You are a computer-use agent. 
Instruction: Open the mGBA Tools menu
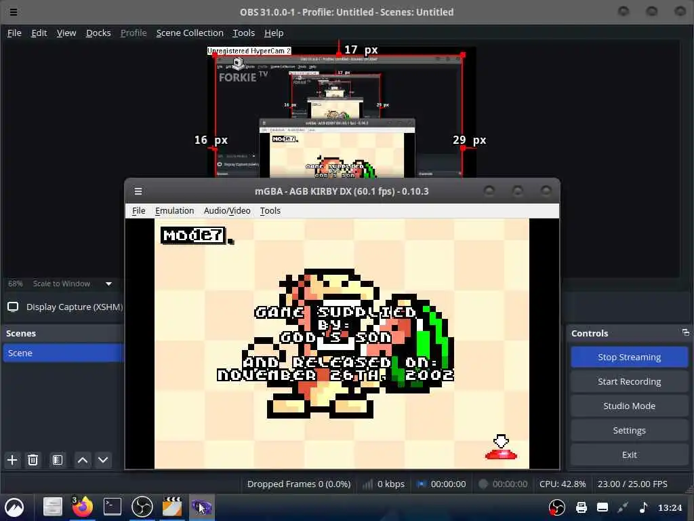click(x=270, y=210)
